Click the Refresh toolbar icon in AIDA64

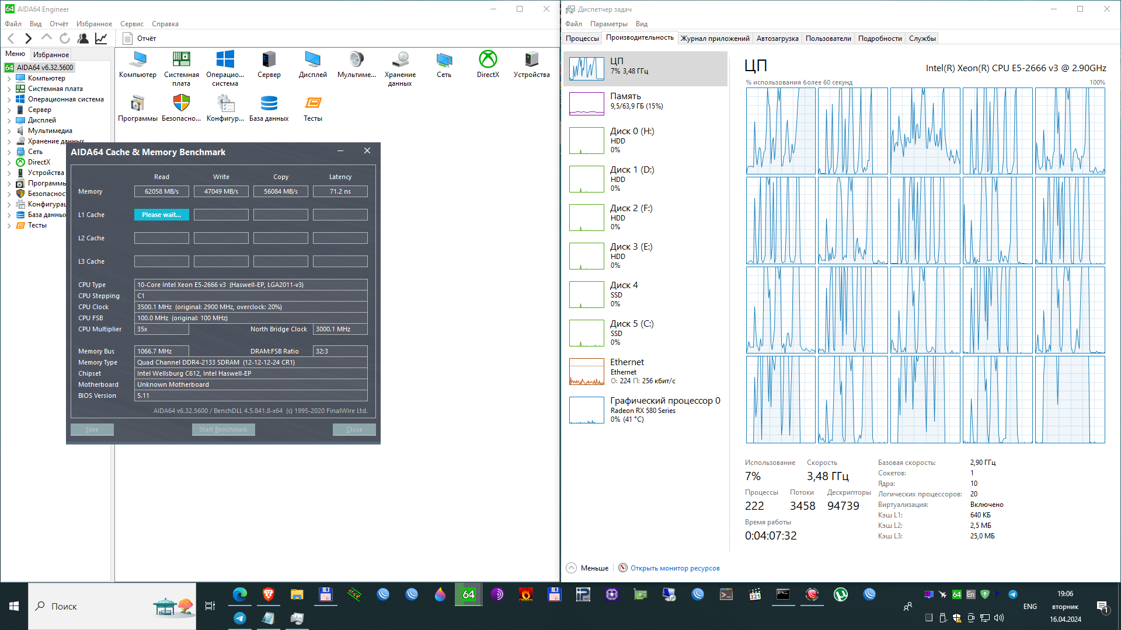(65, 38)
